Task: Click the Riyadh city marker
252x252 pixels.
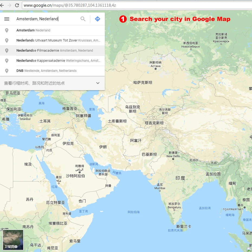Action: coord(80,172)
